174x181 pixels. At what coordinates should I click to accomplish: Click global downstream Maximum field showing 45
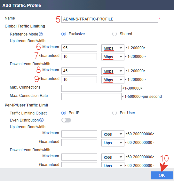79,71
